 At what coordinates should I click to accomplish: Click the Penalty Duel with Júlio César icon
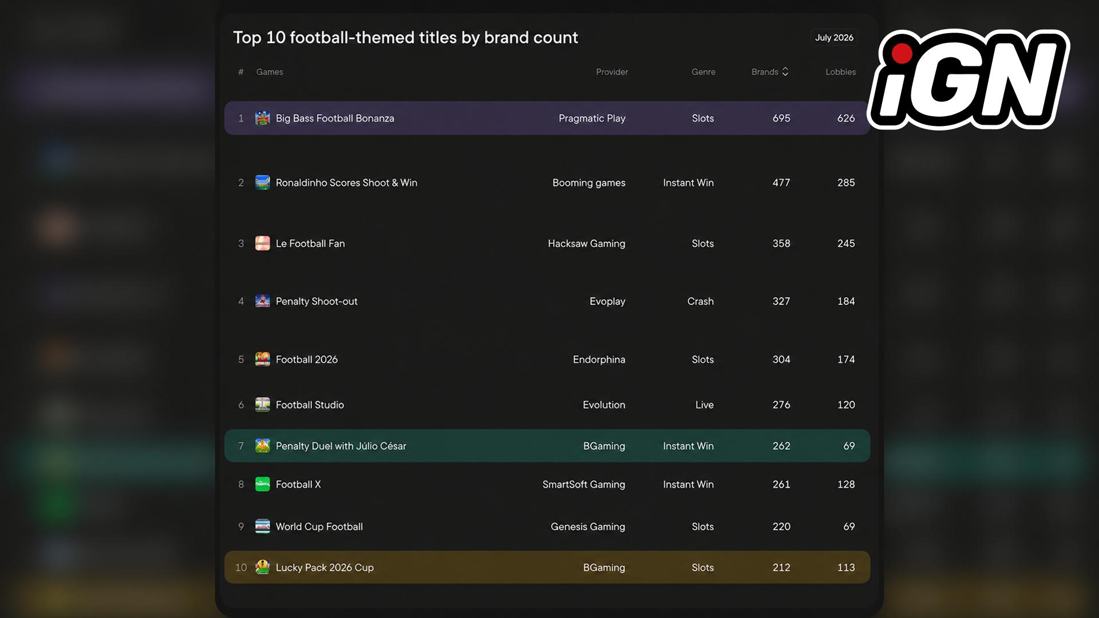coord(262,446)
